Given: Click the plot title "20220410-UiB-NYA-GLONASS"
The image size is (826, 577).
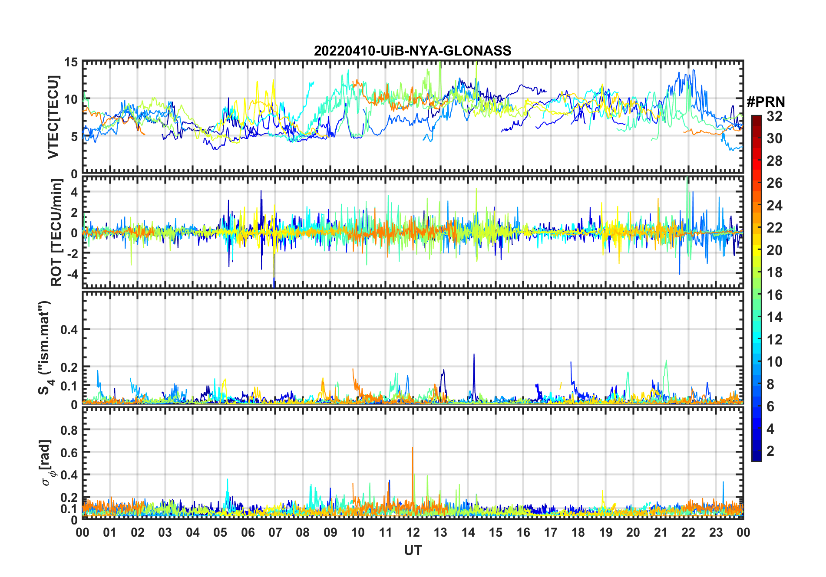Looking at the screenshot, I should [x=413, y=51].
